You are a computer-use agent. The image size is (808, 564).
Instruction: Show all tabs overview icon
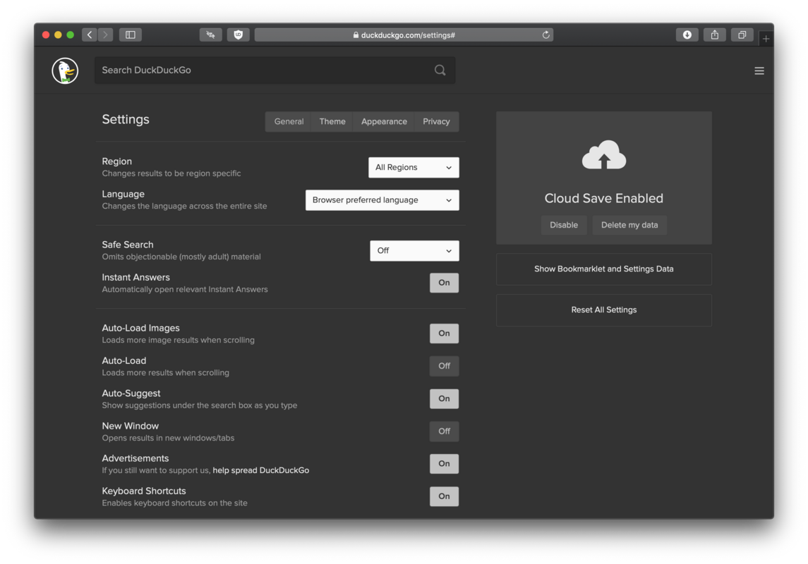(742, 35)
